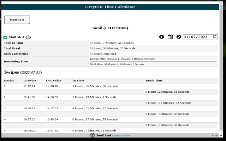Select in swipe time 12:41:38
This screenshot has width=226, height=141.
coord(29,97)
